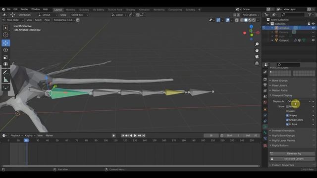Click the pan view hand icon

click(x=257, y=50)
